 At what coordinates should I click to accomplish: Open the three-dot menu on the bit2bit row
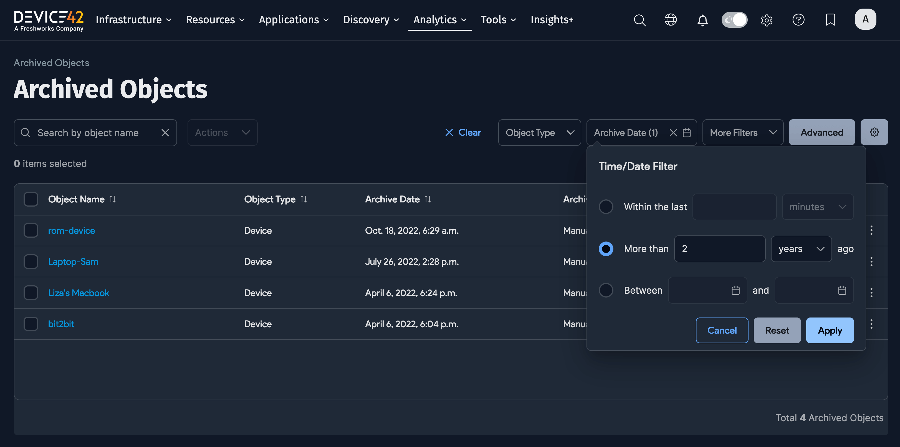pos(872,324)
